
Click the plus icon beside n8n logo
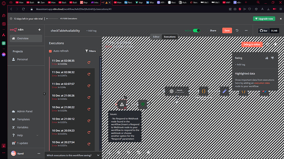point(39,30)
